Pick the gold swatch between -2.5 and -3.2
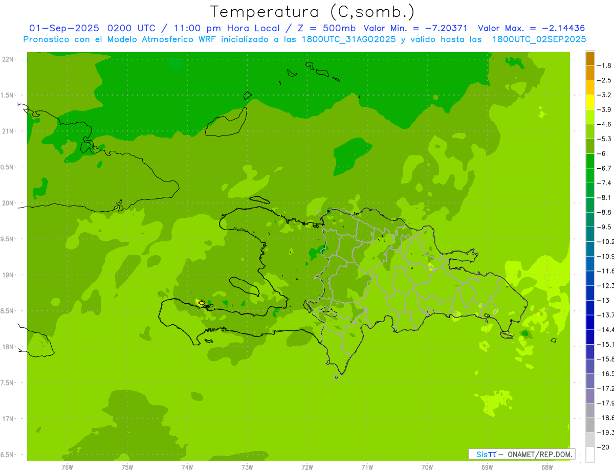The height and width of the screenshot is (474, 614). (590, 87)
